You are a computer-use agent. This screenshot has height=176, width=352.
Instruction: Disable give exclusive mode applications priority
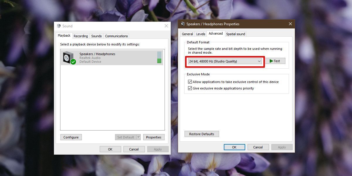190,88
